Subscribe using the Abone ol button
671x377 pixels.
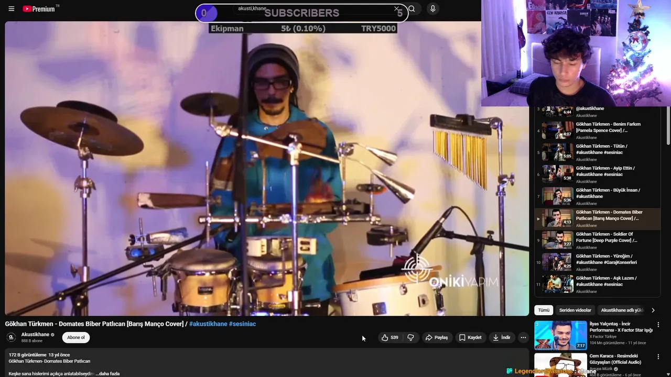coord(75,338)
